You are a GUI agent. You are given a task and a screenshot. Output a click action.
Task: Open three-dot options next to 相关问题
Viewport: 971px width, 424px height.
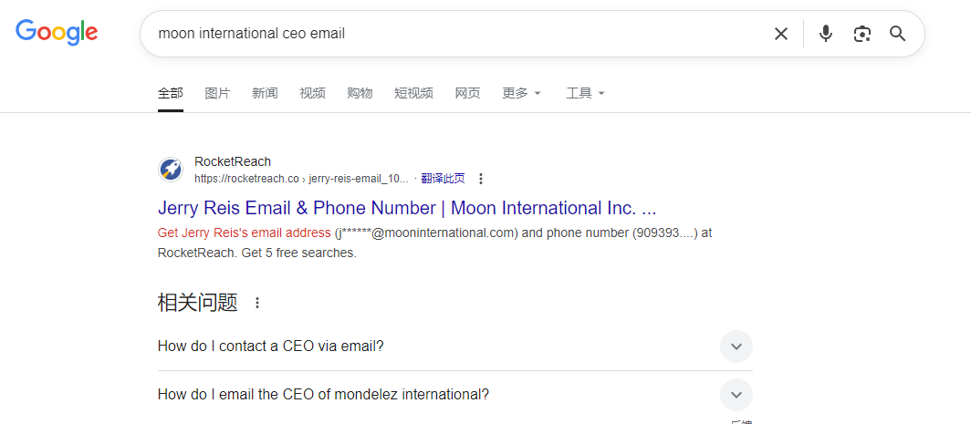pos(257,303)
